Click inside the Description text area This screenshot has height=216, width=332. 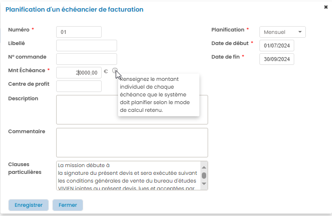(132, 109)
